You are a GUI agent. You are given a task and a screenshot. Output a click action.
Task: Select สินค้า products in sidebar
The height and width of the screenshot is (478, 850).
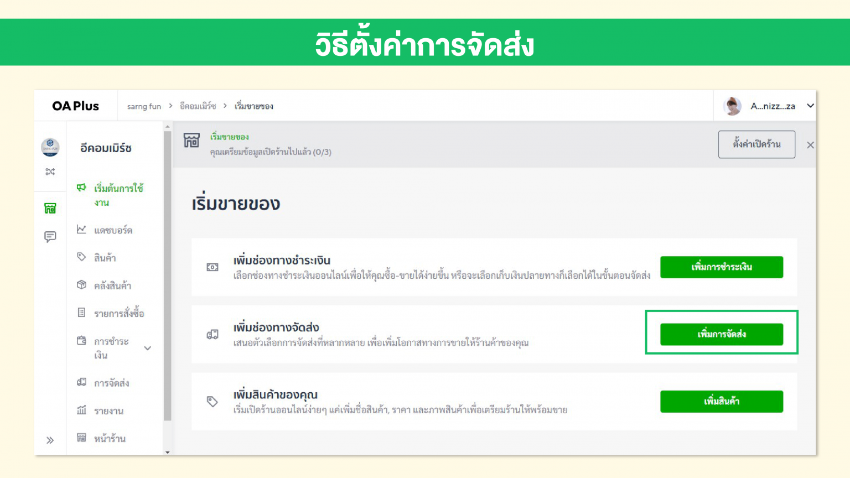pyautogui.click(x=105, y=257)
